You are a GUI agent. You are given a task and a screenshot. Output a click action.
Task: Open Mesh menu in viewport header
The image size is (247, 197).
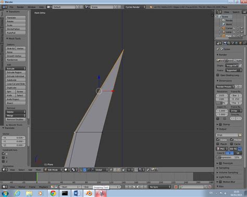pyautogui.click(x=39, y=170)
